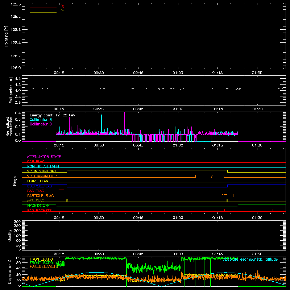Click 00:30 on the roll period time axis

(99, 109)
